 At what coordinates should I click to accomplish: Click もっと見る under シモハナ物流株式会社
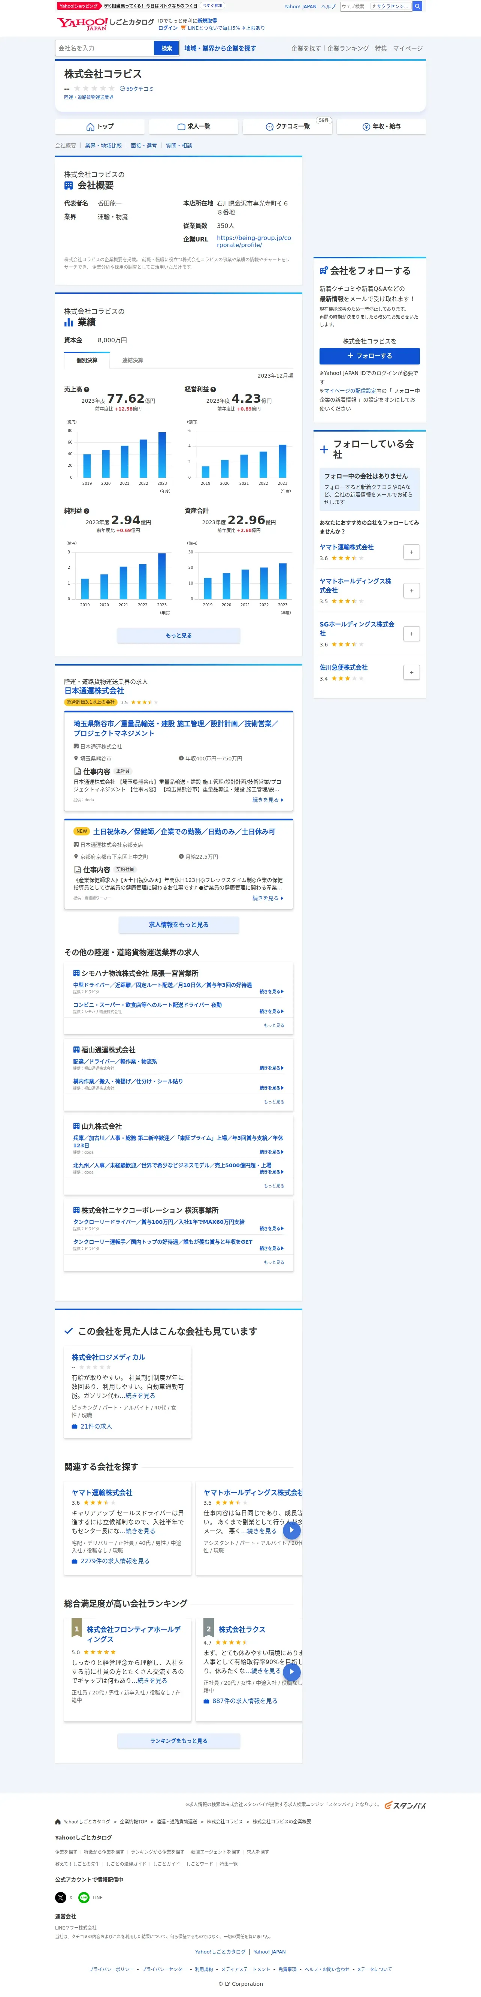[x=274, y=1025]
